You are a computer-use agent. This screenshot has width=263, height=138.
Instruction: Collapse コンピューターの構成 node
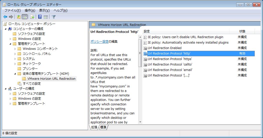coord(6,29)
